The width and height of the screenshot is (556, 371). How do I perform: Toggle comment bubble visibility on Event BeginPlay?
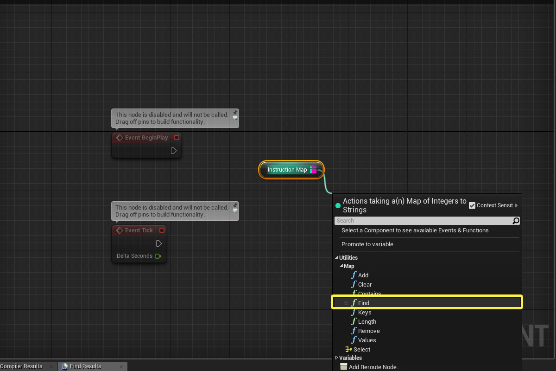click(x=235, y=118)
